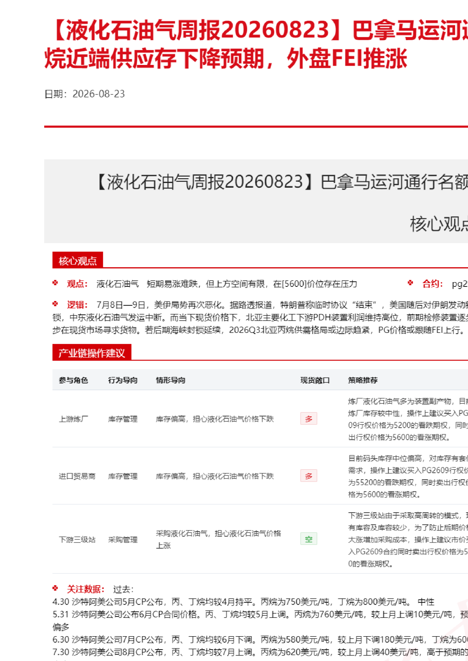Screen dimensions: 468x661
Task: Click the 情形导向 column header
Action: pos(171,380)
